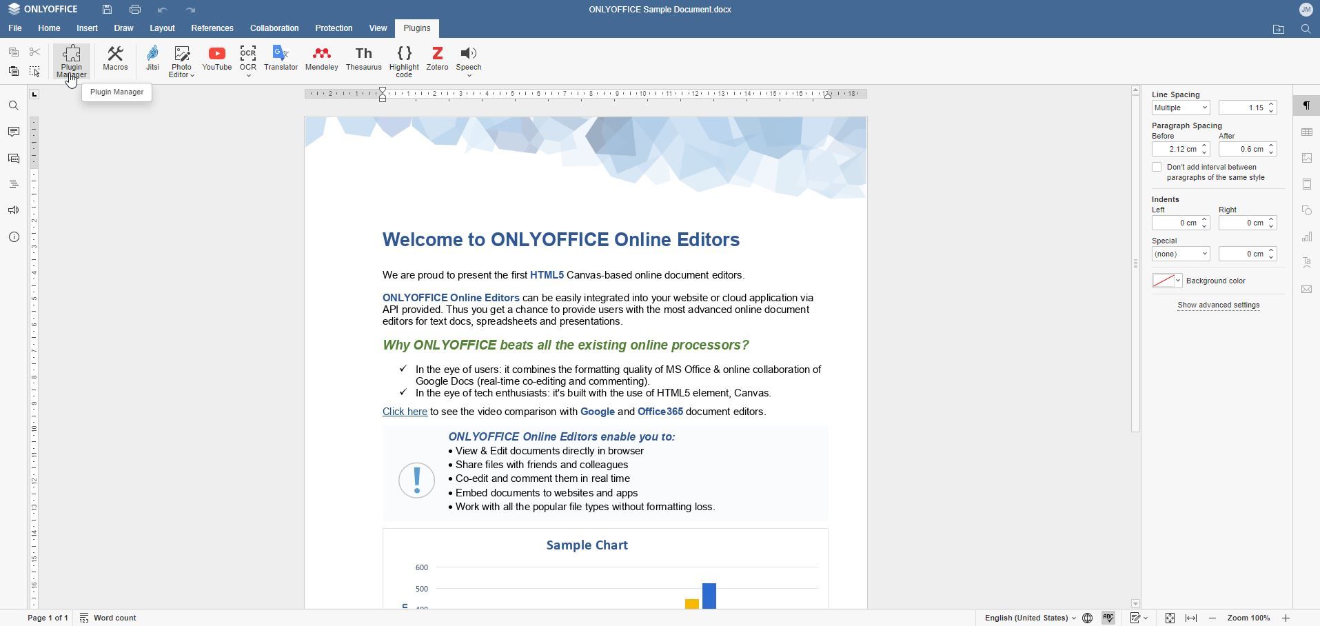Click the Show advanced settings link
The width and height of the screenshot is (1320, 626).
(1217, 305)
